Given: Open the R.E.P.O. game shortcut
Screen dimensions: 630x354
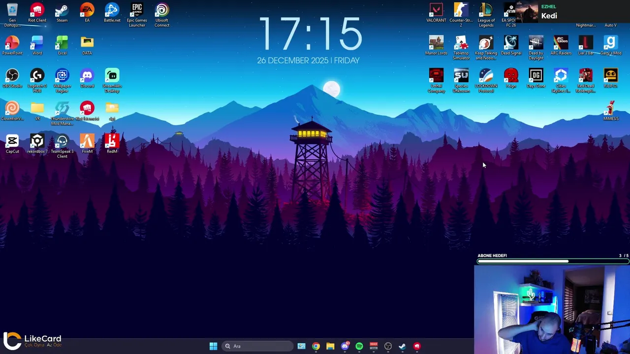Looking at the screenshot, I should [611, 78].
